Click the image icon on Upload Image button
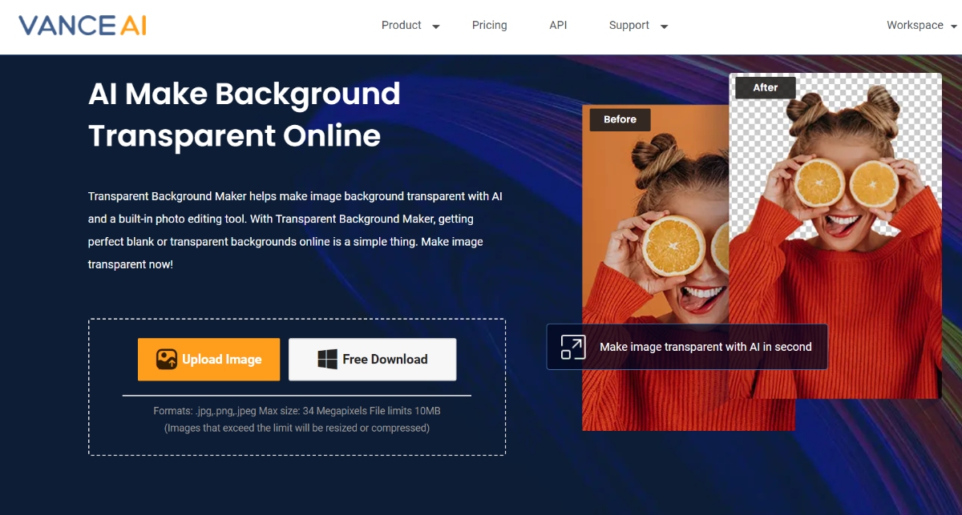Viewport: 962px width, 515px height. click(x=166, y=359)
